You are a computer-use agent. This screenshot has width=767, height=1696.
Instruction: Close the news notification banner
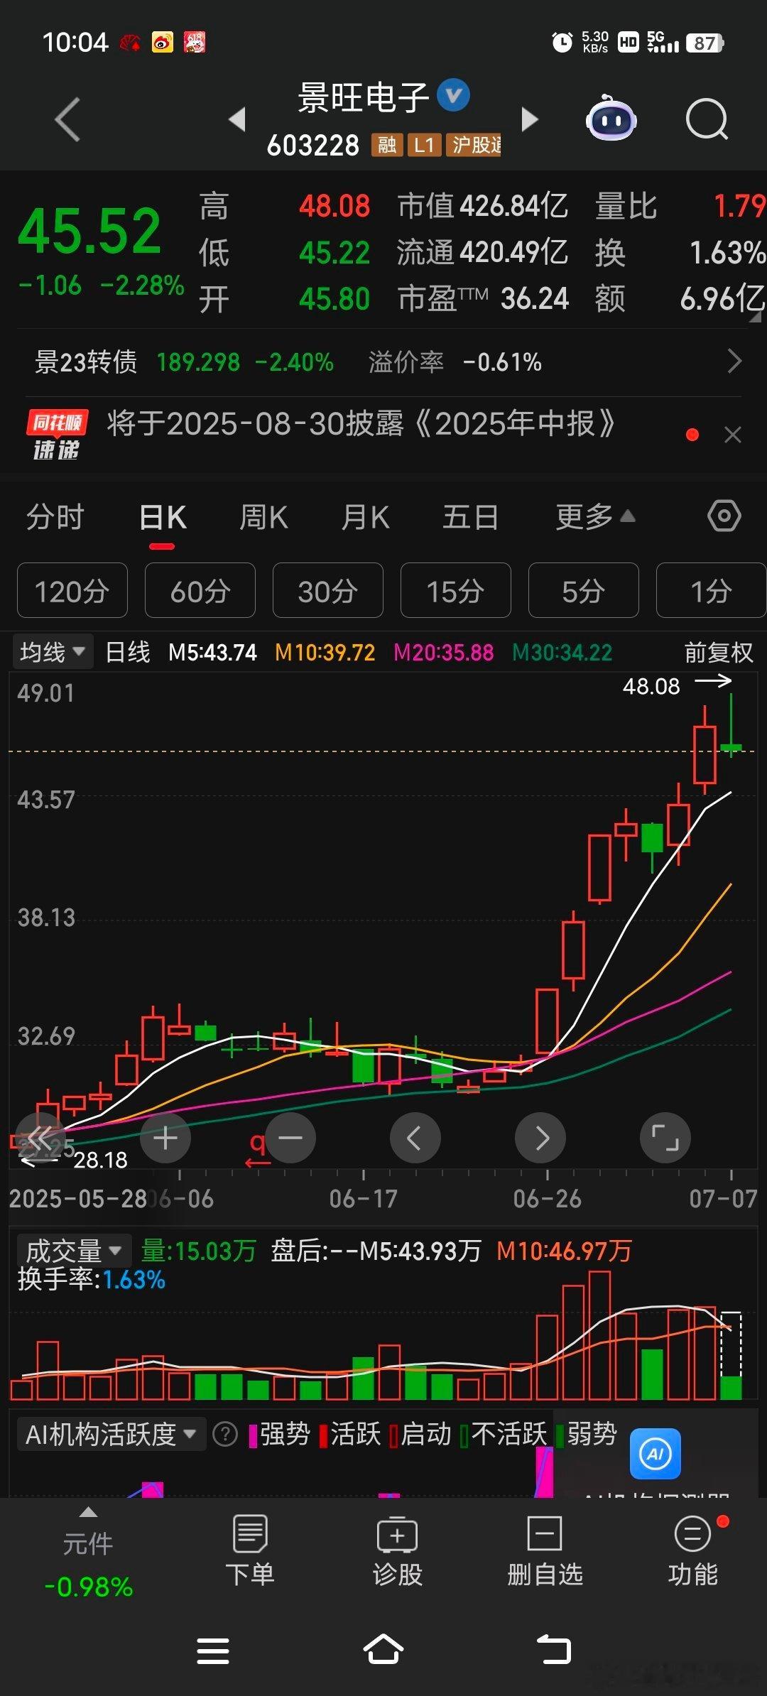(x=733, y=435)
